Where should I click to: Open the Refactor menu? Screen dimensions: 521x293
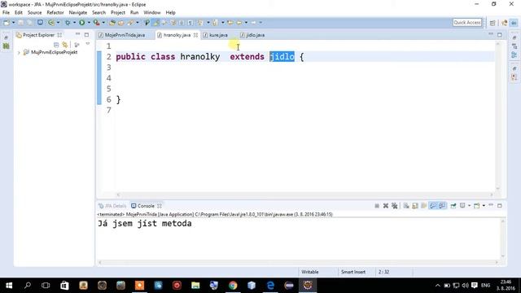[x=55, y=13]
